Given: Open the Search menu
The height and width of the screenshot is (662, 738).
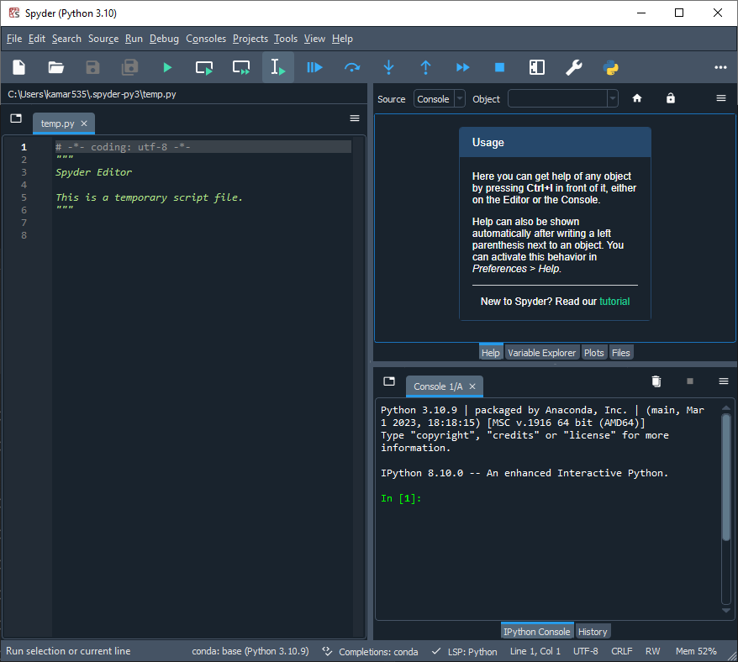Looking at the screenshot, I should (x=66, y=39).
